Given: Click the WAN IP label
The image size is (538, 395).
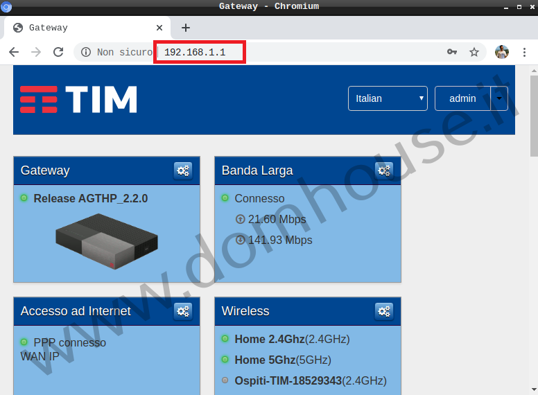Looking at the screenshot, I should 40,357.
